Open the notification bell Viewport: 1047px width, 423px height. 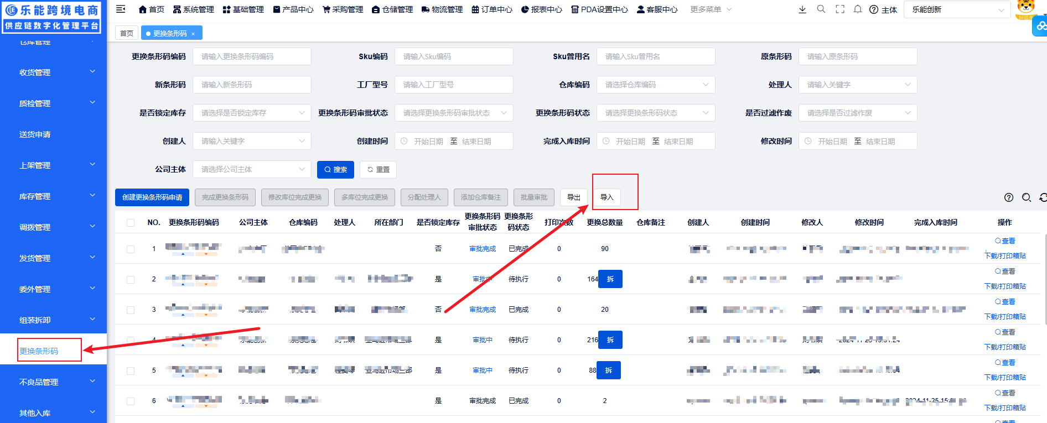[858, 9]
